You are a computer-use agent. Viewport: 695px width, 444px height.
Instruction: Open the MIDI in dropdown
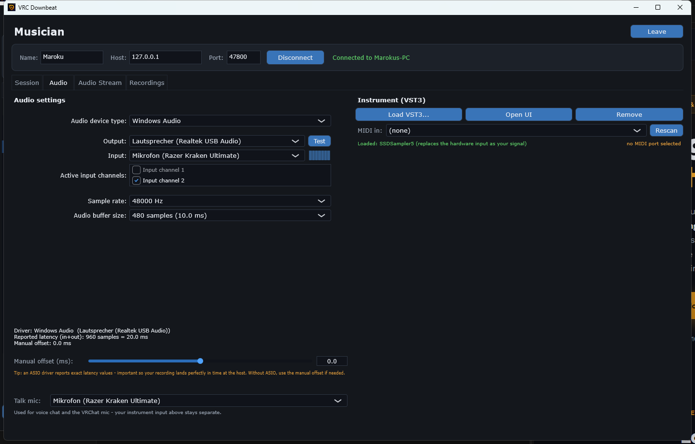(x=516, y=130)
